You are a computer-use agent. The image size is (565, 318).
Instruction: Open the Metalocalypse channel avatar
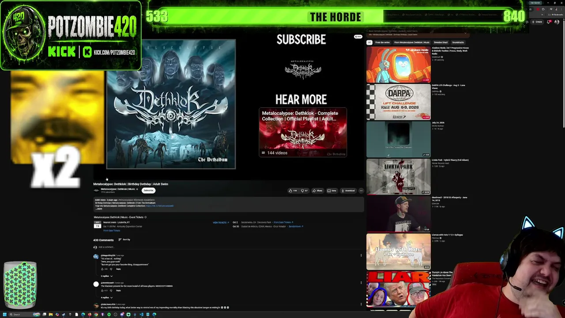pos(96,190)
